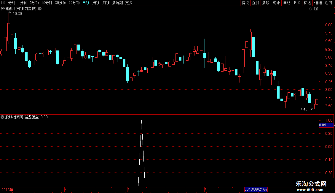Viewport: 335px width, 193px height.
Task: Open the 多股 multi-stock view
Action: point(266,3)
